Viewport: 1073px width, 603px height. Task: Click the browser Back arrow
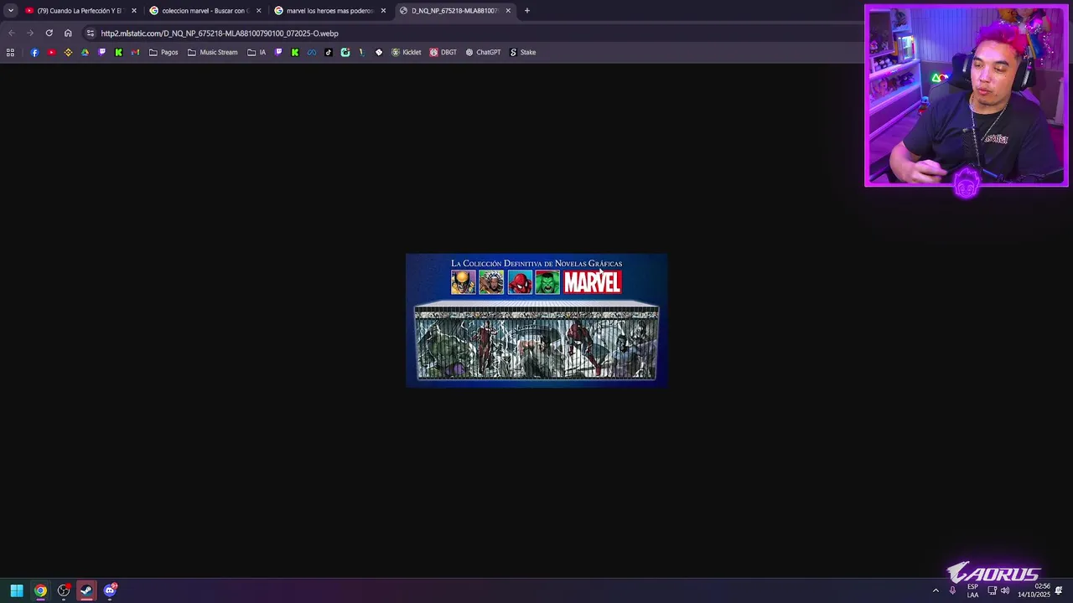pos(11,33)
